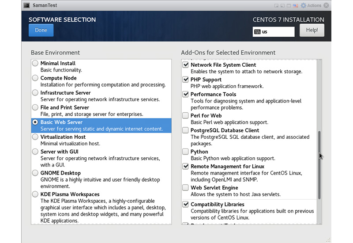Select KDE Plasma Workspaces environment
Screen dimensions: 353x243
coord(35,194)
